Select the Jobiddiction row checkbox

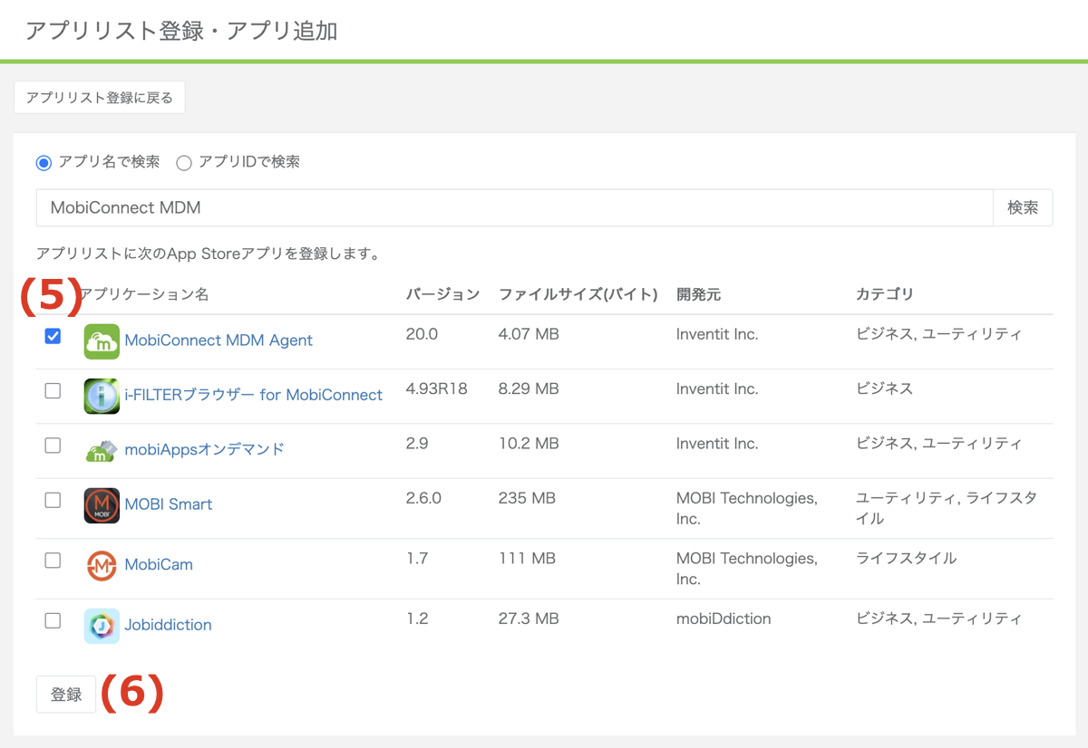click(53, 620)
